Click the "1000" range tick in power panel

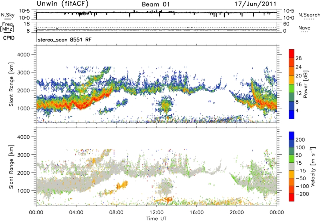tap(23, 108)
